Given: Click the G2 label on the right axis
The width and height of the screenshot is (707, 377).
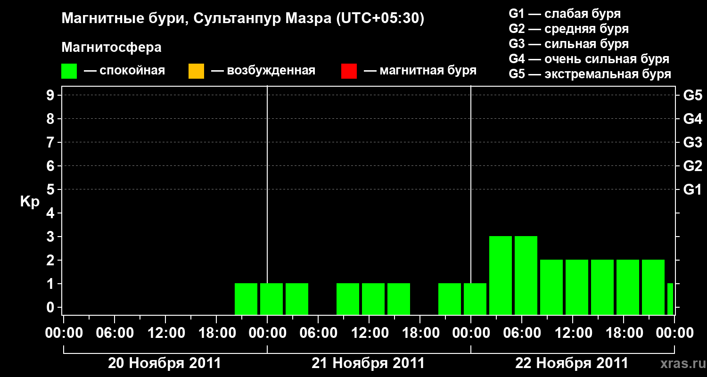Looking at the screenshot, I should [x=692, y=166].
